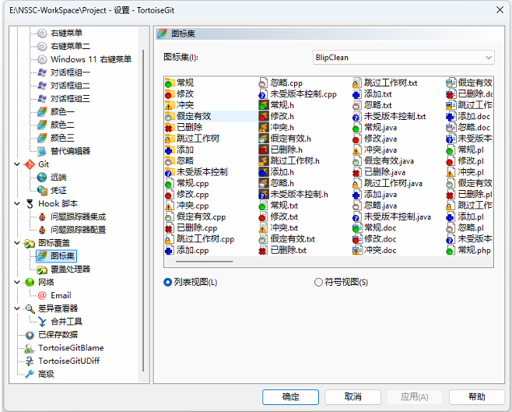
Task: Click the notebook icon beside 替代编辑器
Action: pyautogui.click(x=42, y=151)
